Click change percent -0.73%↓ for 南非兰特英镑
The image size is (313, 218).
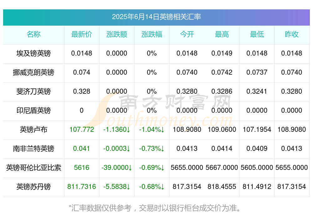pyautogui.click(x=152, y=148)
